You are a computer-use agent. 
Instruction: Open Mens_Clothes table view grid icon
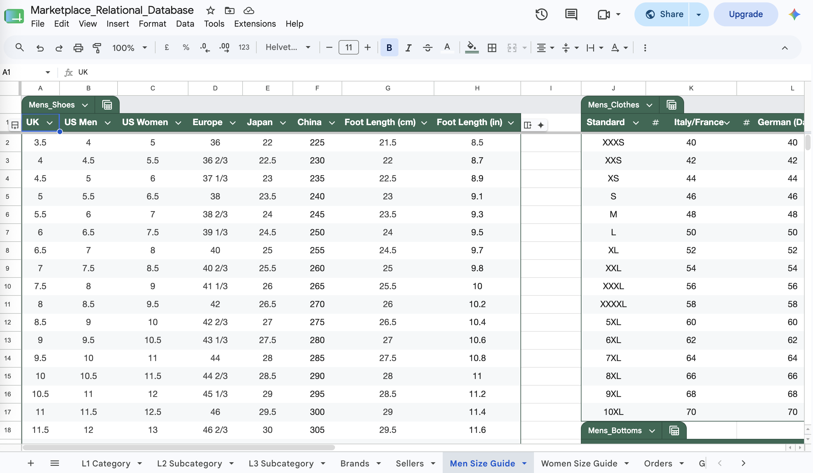672,105
